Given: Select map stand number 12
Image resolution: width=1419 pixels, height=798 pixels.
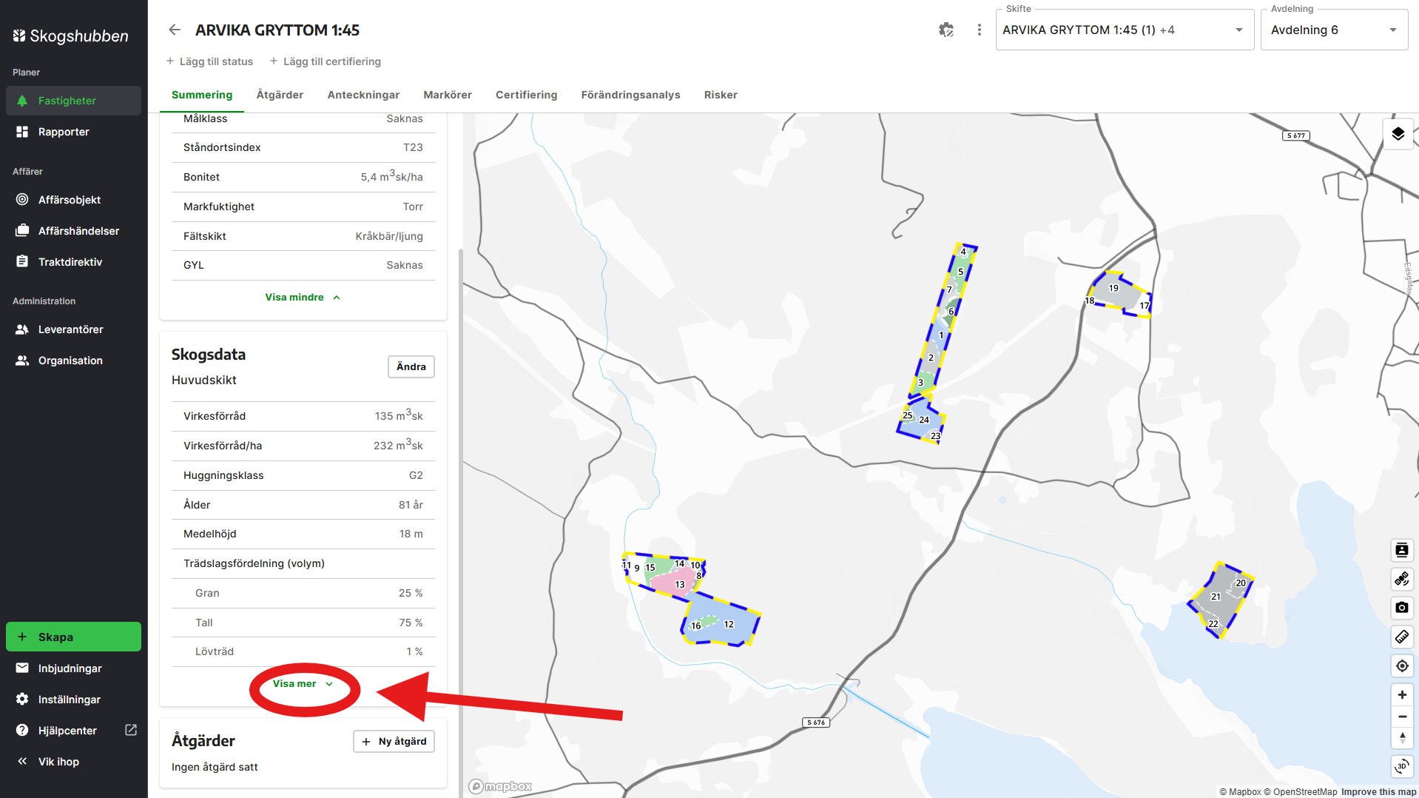Looking at the screenshot, I should coord(729,625).
